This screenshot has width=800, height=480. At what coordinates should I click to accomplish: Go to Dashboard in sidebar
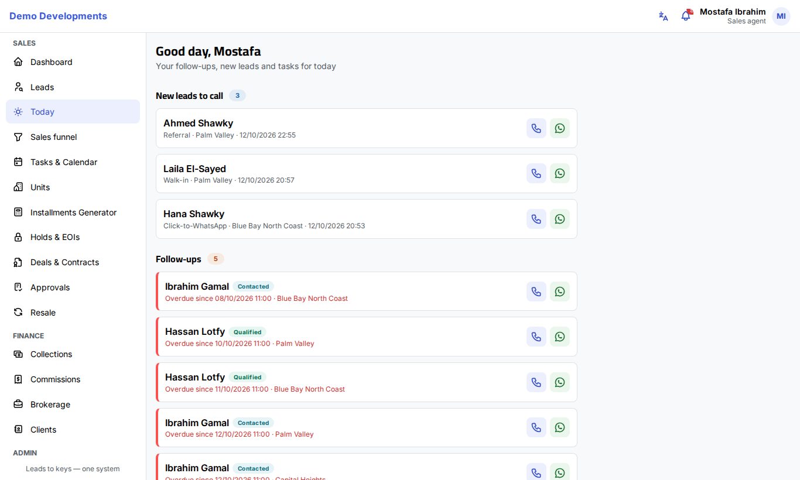73,62
